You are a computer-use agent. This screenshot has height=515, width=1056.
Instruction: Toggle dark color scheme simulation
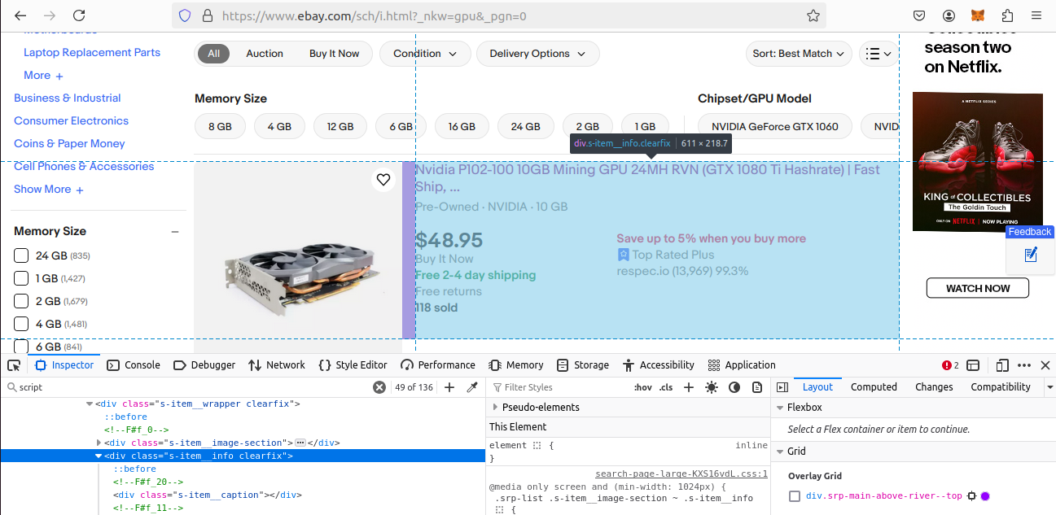tap(734, 387)
